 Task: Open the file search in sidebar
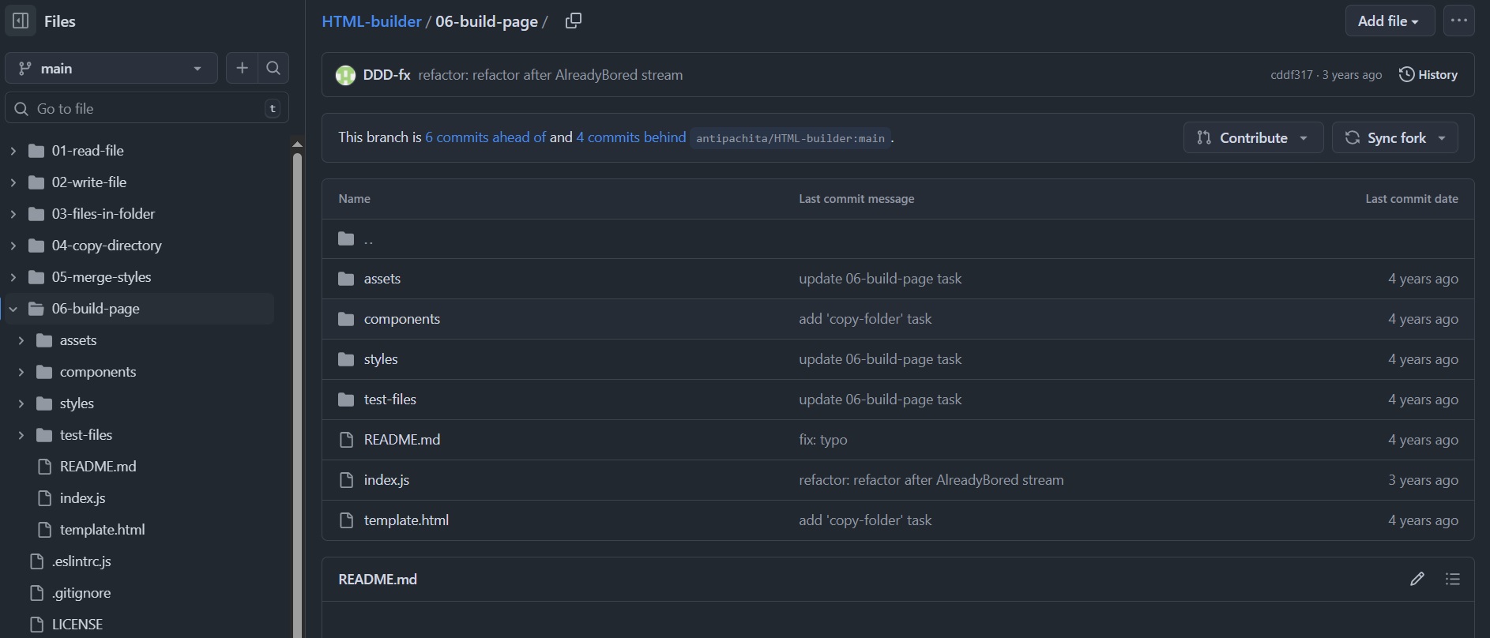273,68
